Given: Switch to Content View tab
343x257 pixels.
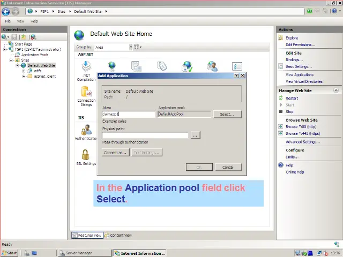Looking at the screenshot, I should pyautogui.click(x=118, y=236).
